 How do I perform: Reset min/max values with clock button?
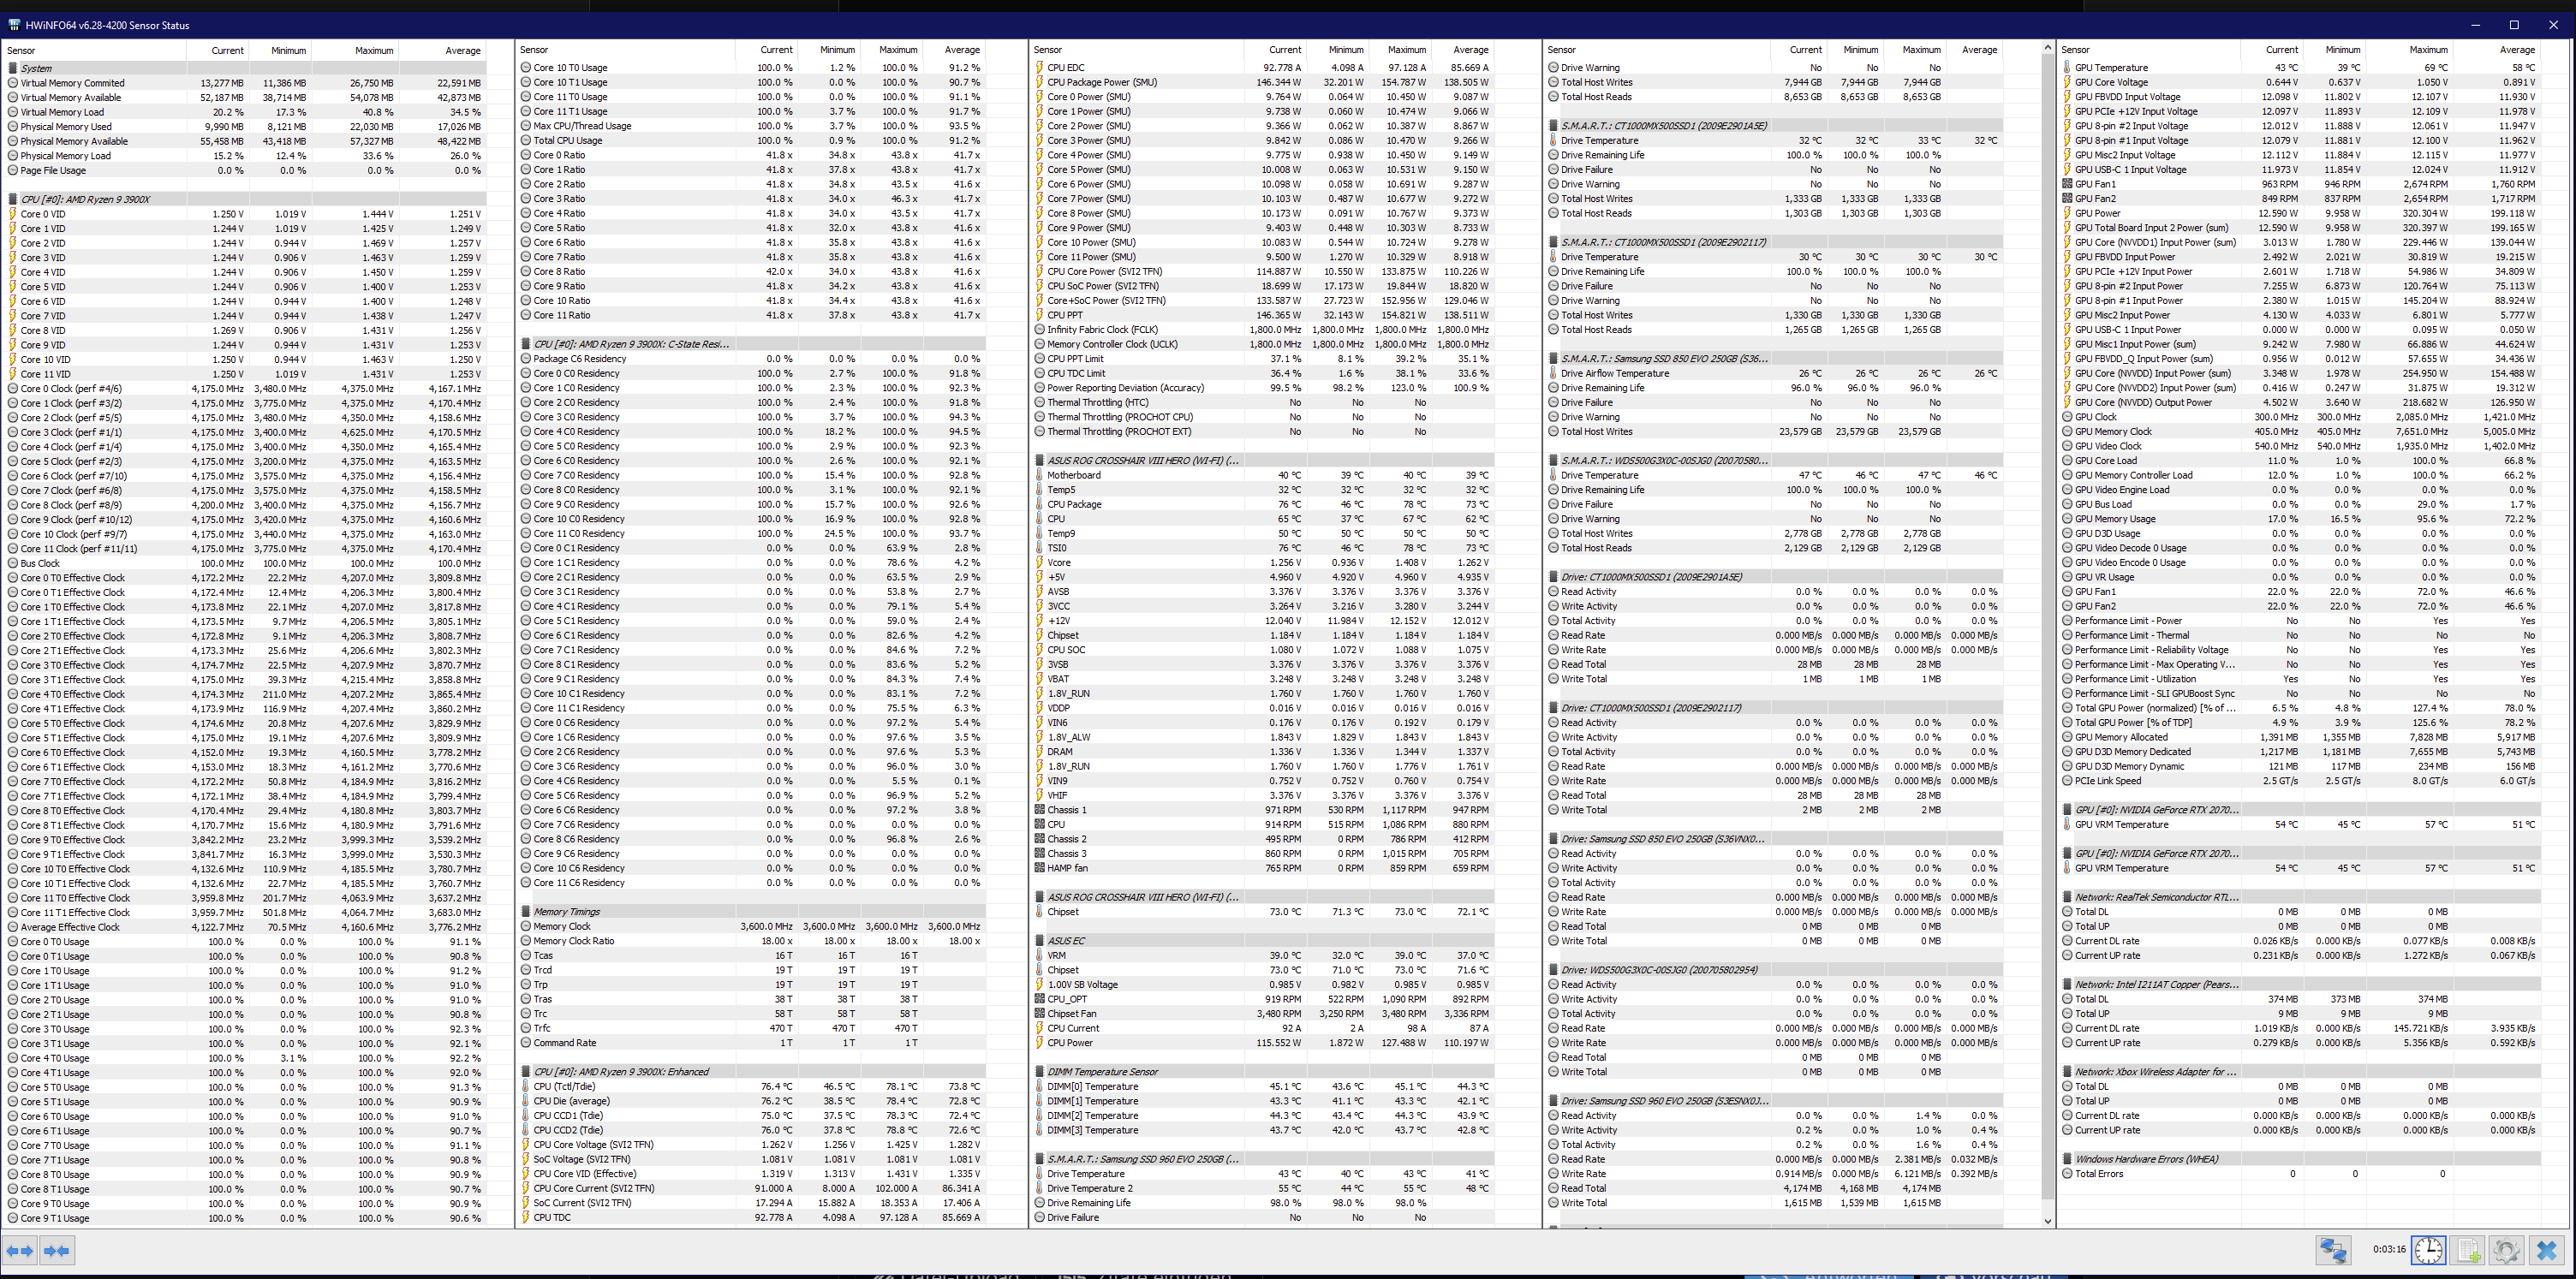pos(2428,1250)
